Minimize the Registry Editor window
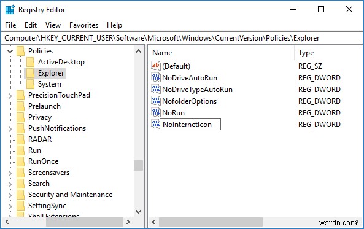Viewport: 364px width, 229px height. coord(293,10)
